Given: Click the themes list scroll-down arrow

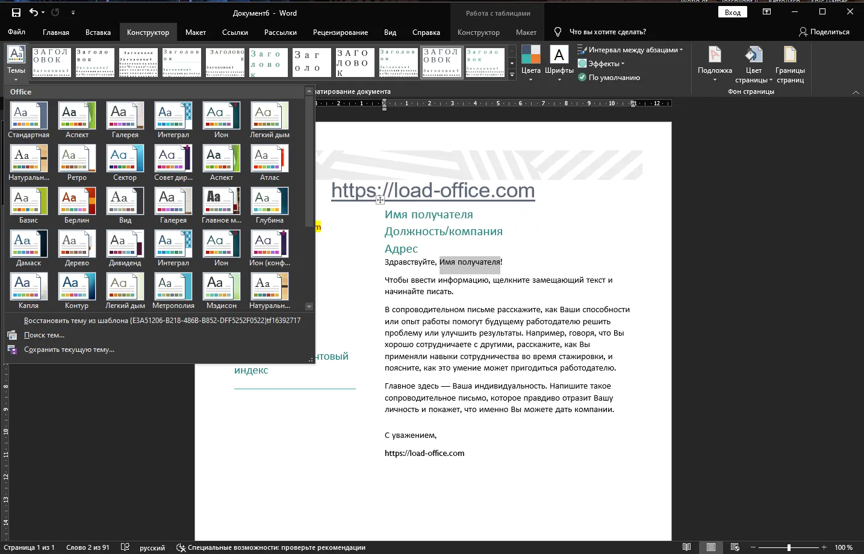Looking at the screenshot, I should tap(309, 306).
